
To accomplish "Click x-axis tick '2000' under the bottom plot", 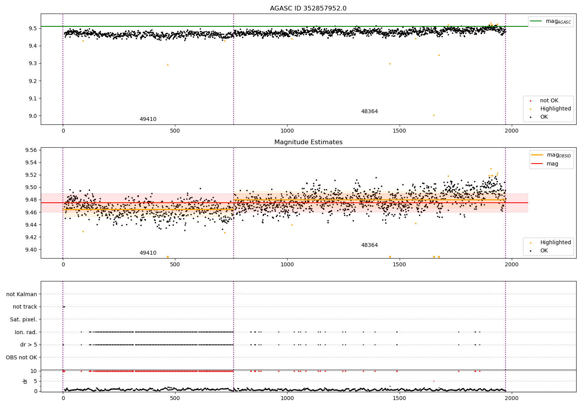I will (512, 398).
